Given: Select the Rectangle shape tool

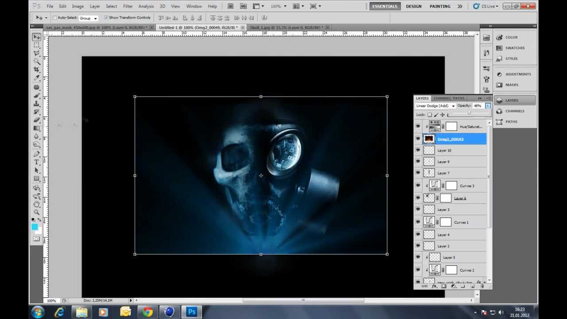Looking at the screenshot, I should point(36,179).
